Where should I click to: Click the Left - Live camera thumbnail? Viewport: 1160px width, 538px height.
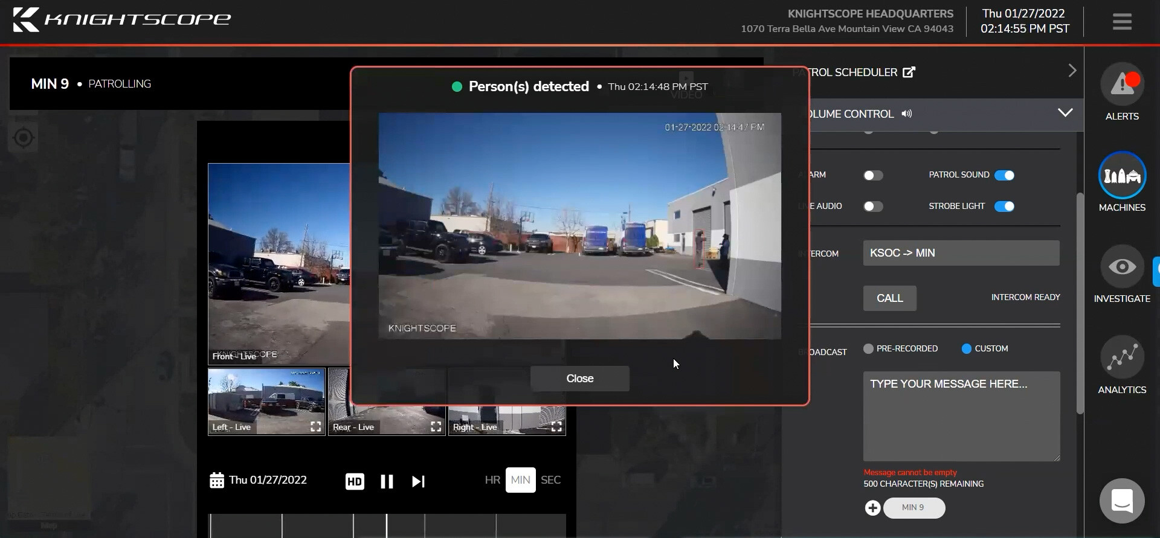[x=266, y=402]
